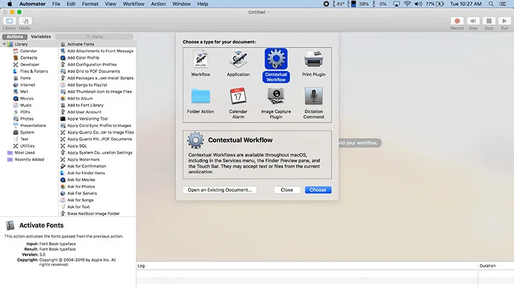Select the Ask for Confirmation action
Viewport: 514px width, 289px height.
point(87,166)
